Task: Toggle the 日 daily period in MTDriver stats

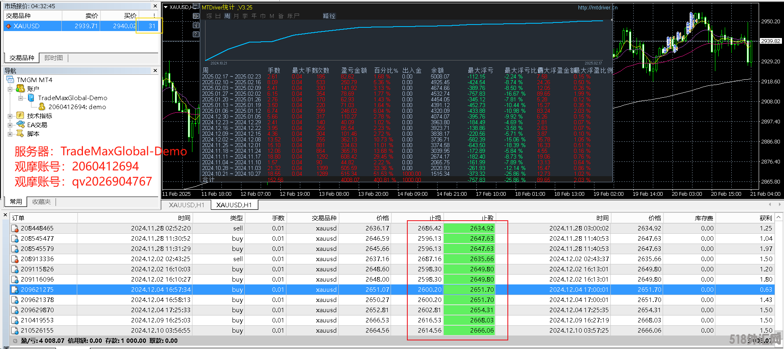Action: pos(218,16)
